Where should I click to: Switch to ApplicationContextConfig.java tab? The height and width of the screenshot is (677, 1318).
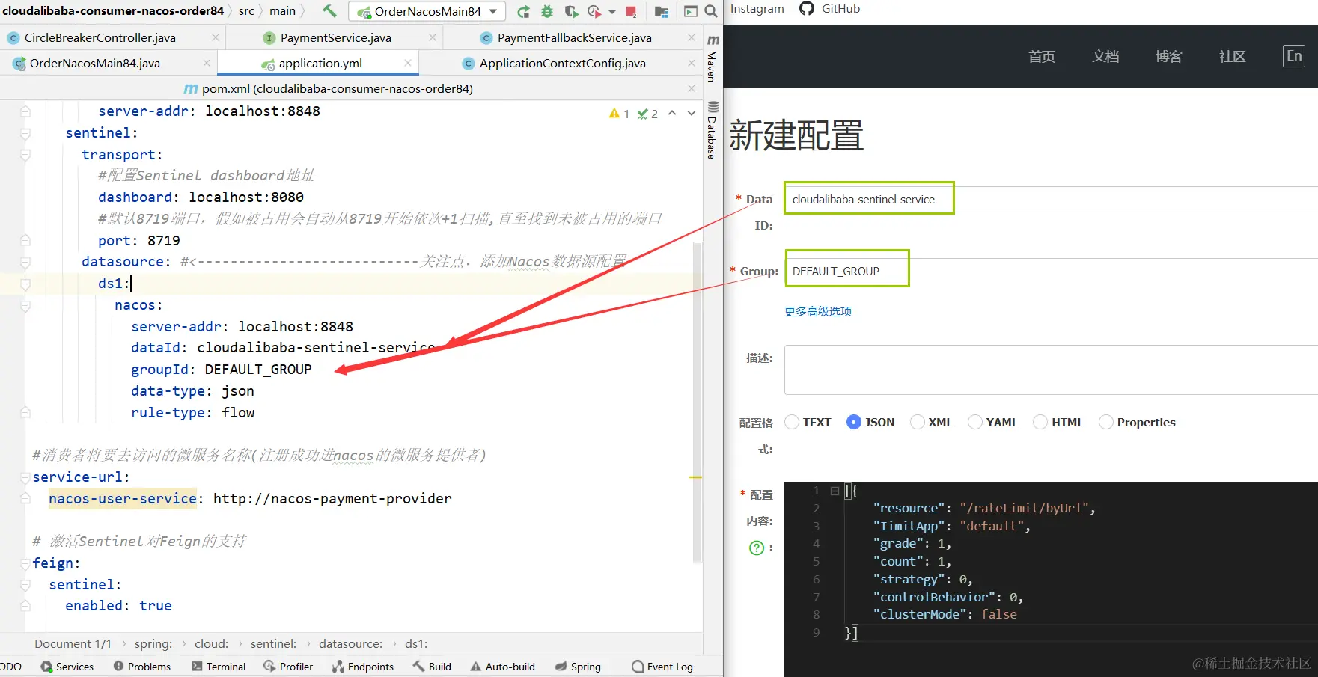562,63
